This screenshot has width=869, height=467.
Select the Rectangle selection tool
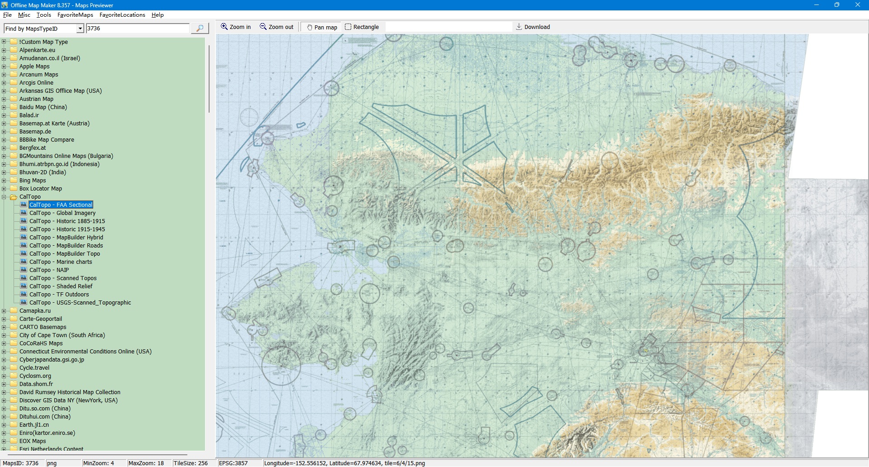[x=362, y=27]
